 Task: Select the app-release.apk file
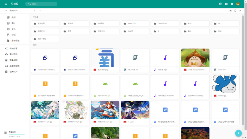pyautogui.click(x=105, y=87)
